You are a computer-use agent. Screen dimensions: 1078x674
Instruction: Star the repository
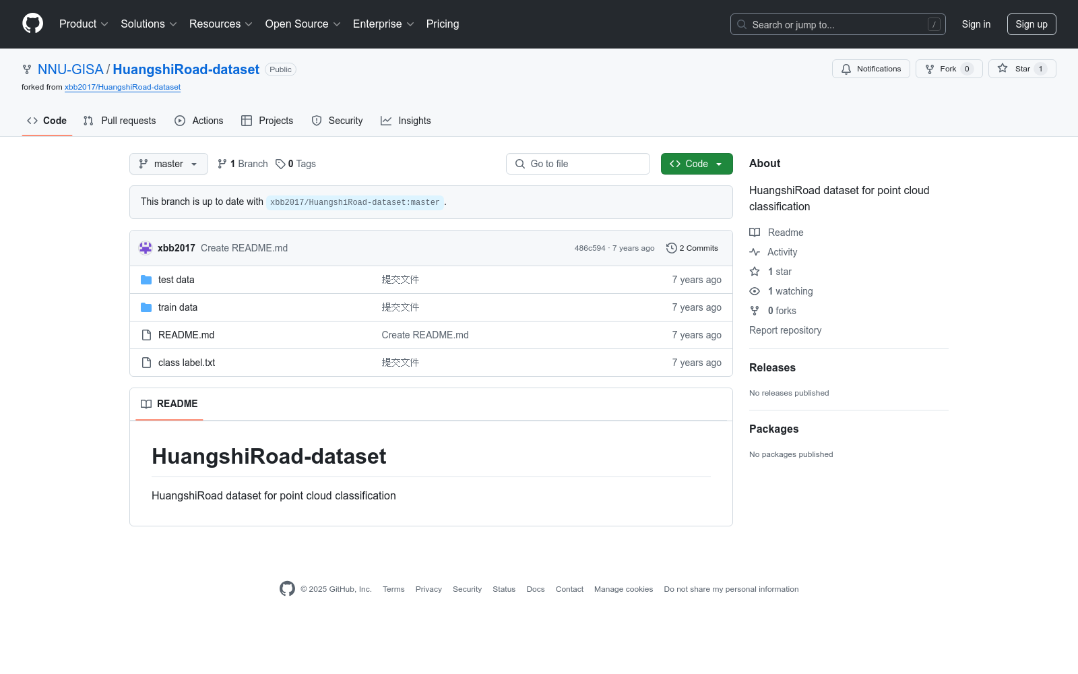tap(1022, 69)
